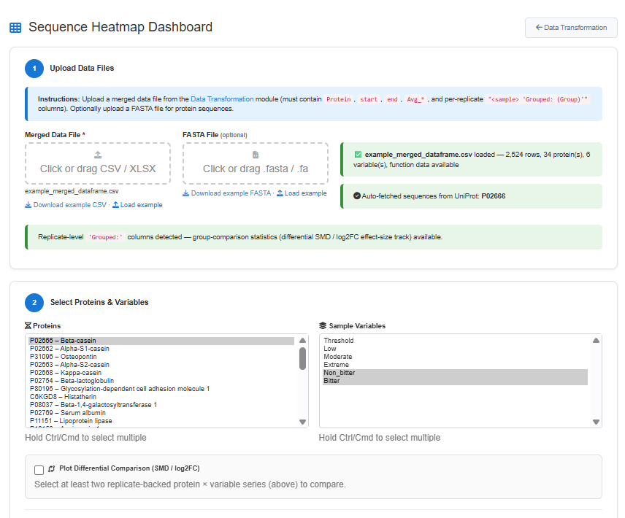Load example for FASTA File
The height and width of the screenshot is (518, 625).
(302, 193)
